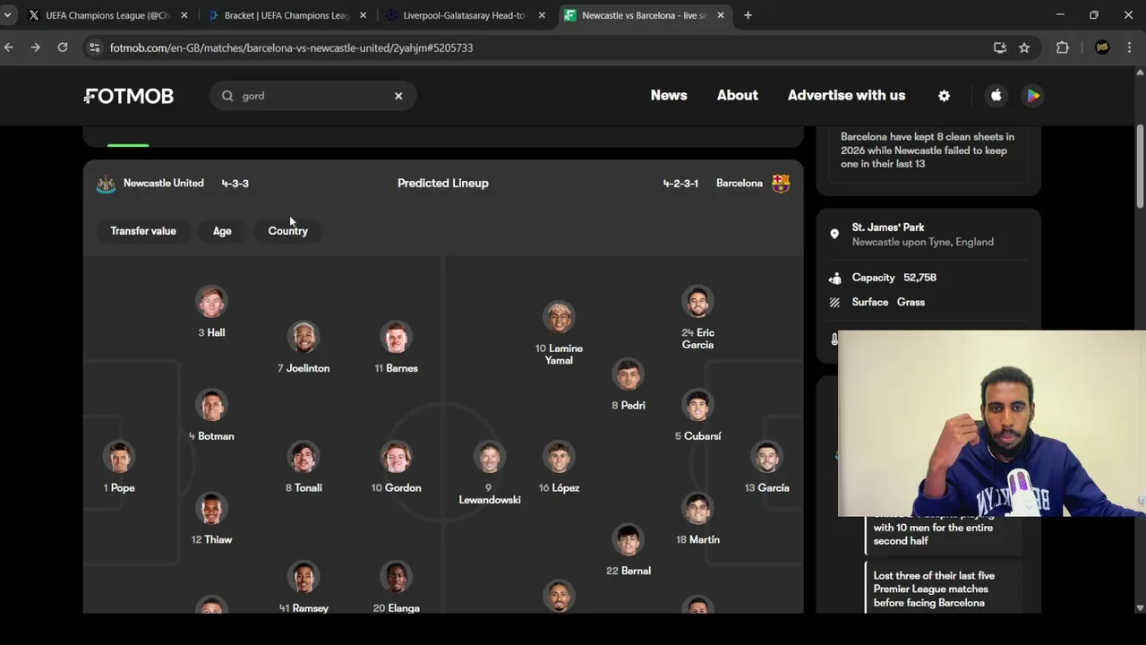
Task: Click the FotMob logo
Action: (x=128, y=96)
